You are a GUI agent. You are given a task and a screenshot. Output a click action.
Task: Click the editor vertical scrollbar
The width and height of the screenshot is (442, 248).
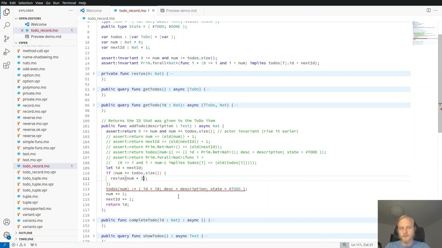tap(440, 83)
